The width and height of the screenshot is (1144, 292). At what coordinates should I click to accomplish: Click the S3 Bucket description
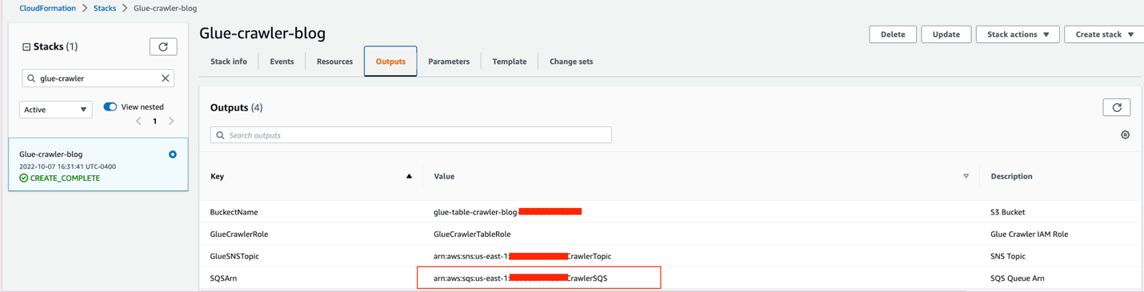coord(1008,212)
